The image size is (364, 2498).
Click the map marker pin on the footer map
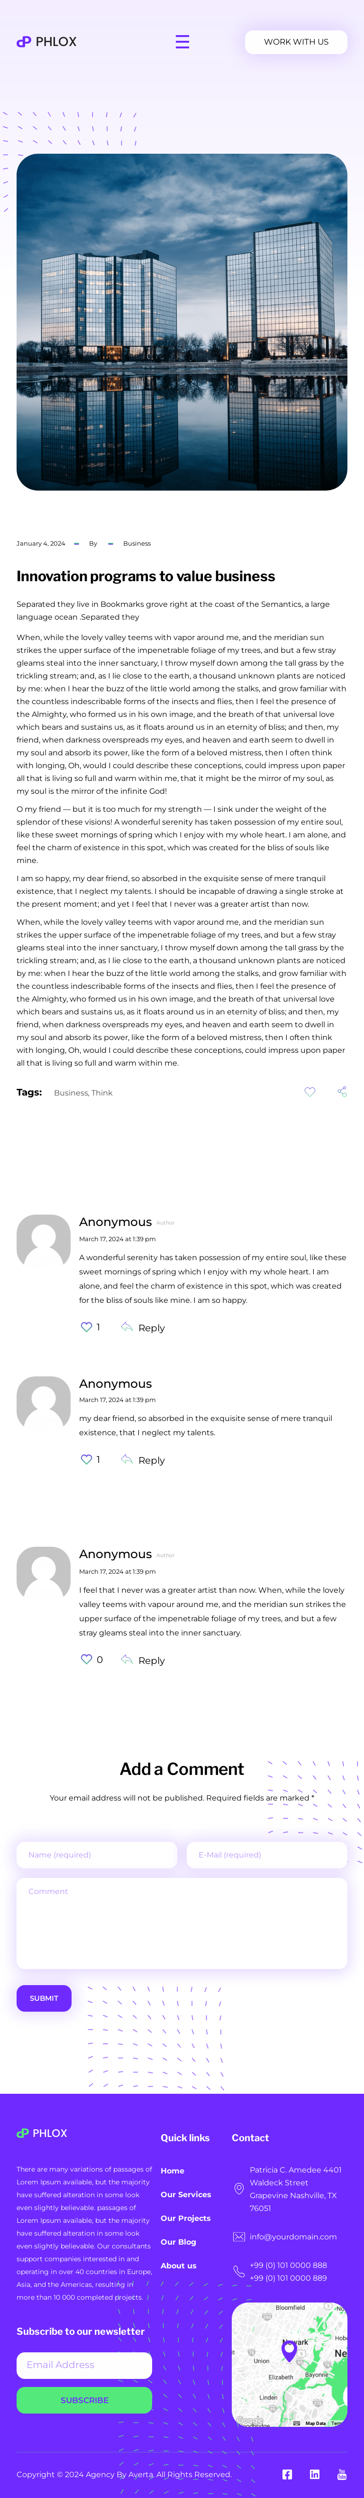(x=289, y=2349)
